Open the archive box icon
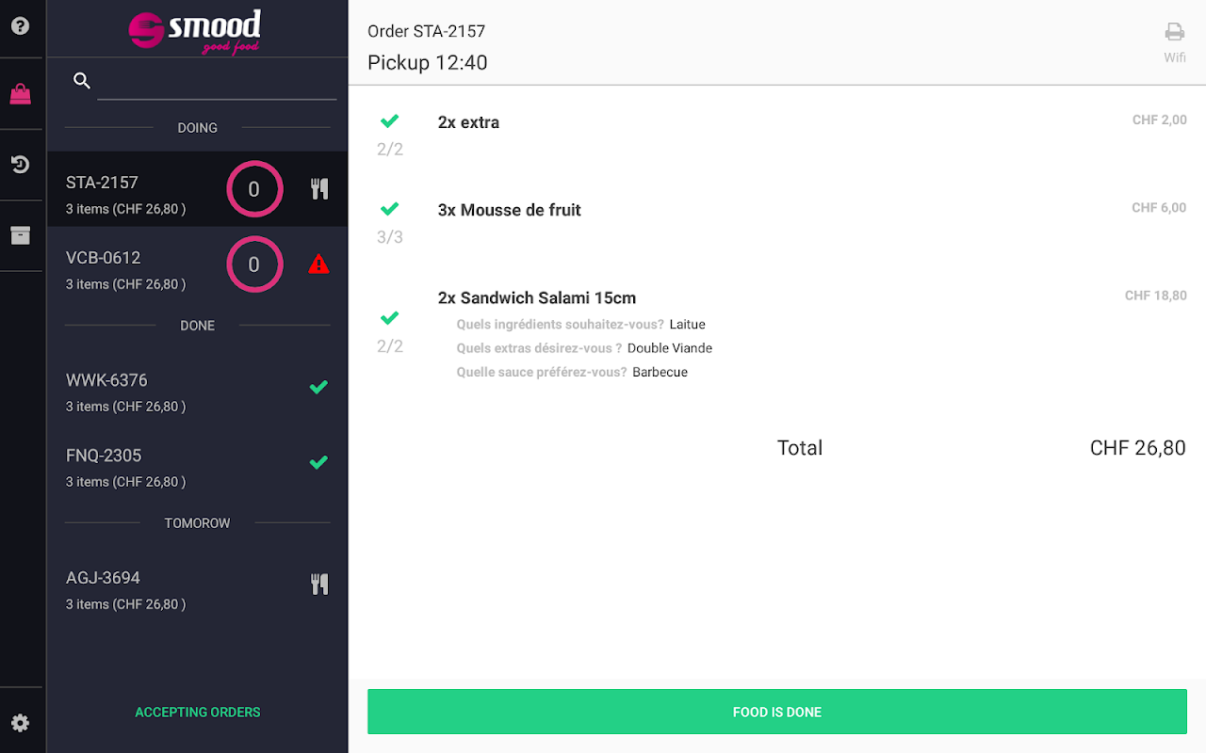 coord(20,235)
